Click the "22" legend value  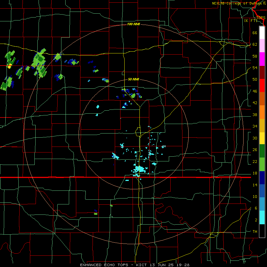pyautogui.click(x=255, y=162)
